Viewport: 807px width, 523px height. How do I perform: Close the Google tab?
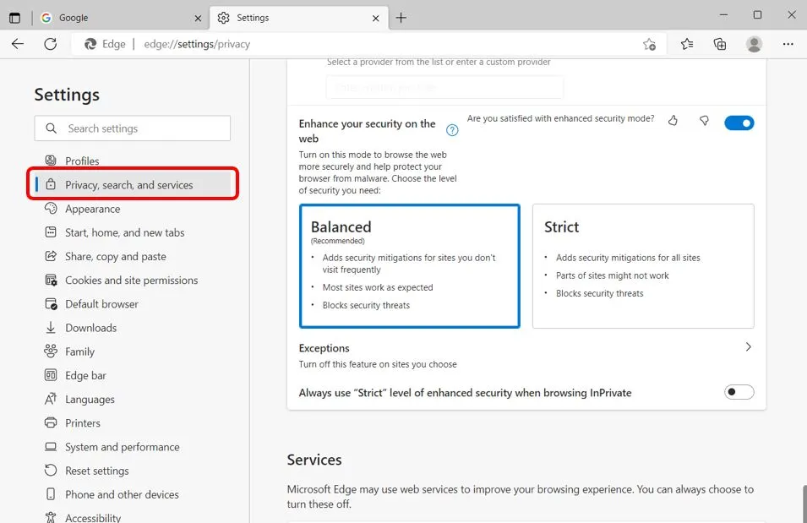coord(198,18)
